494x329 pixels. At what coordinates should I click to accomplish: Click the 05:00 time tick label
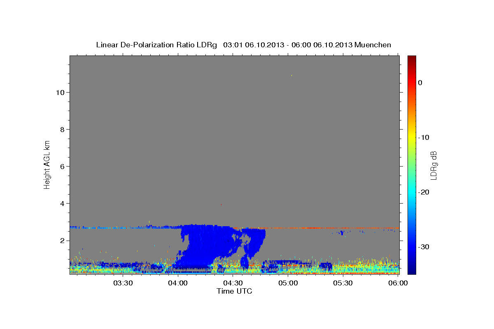coord(288,283)
